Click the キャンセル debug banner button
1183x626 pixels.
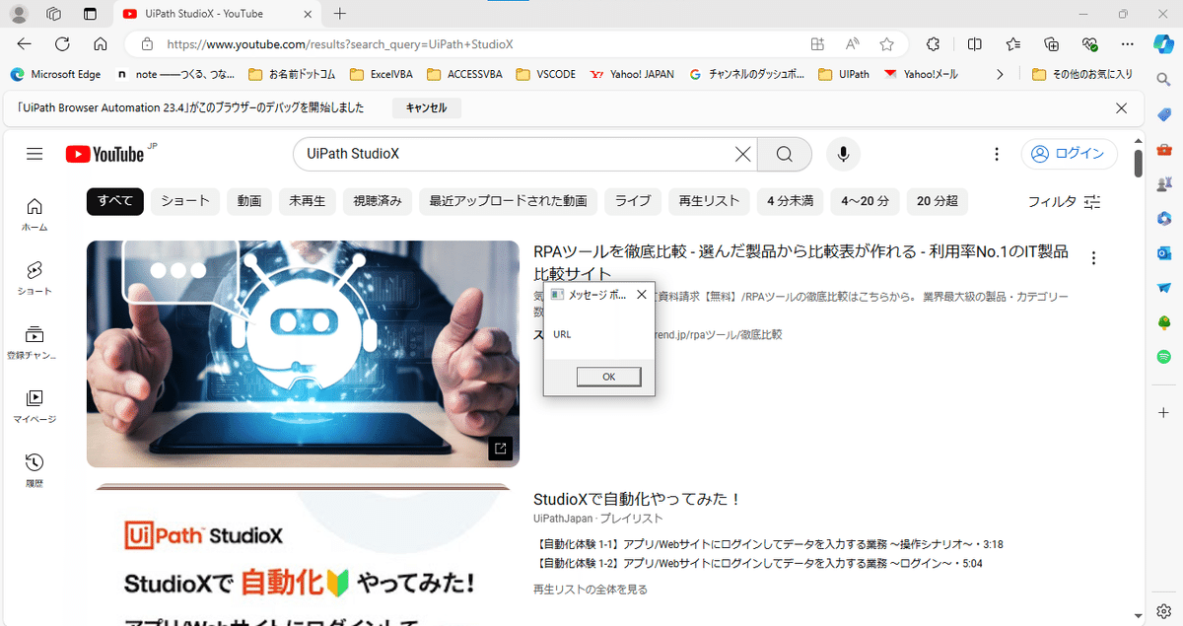coord(426,108)
